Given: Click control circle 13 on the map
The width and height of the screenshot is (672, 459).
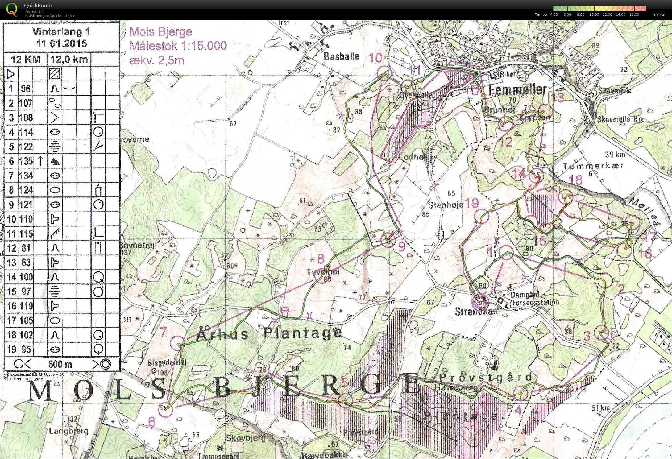Looking at the screenshot, I should 545,112.
